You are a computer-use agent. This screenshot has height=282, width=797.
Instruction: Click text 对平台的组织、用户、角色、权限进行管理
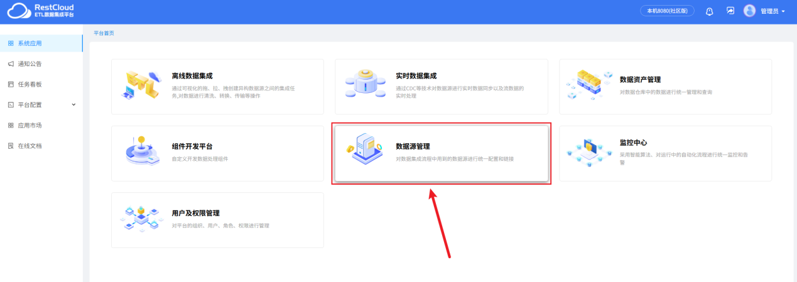tap(220, 225)
